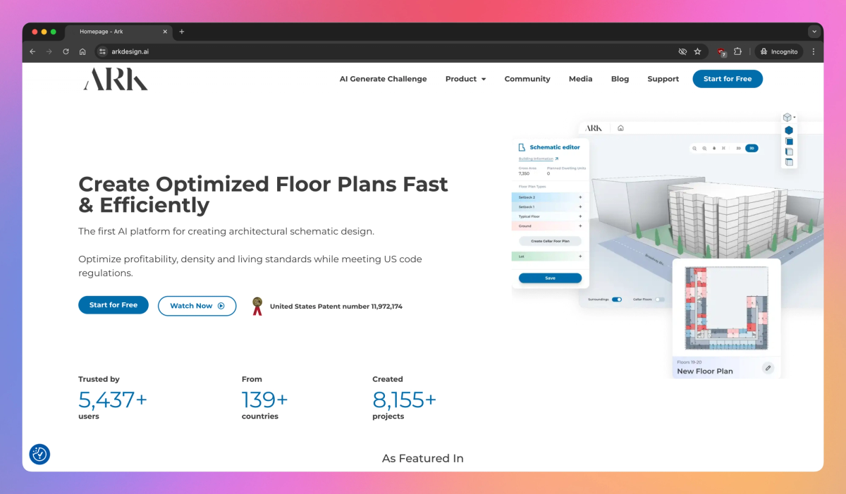Bookmark this page with the star icon
This screenshot has width=846, height=494.
click(x=698, y=51)
